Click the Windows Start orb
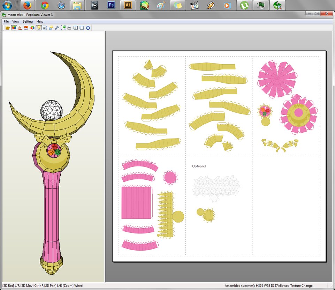 point(7,5)
